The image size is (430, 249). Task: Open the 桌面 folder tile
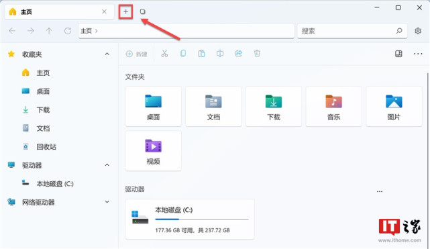[154, 107]
